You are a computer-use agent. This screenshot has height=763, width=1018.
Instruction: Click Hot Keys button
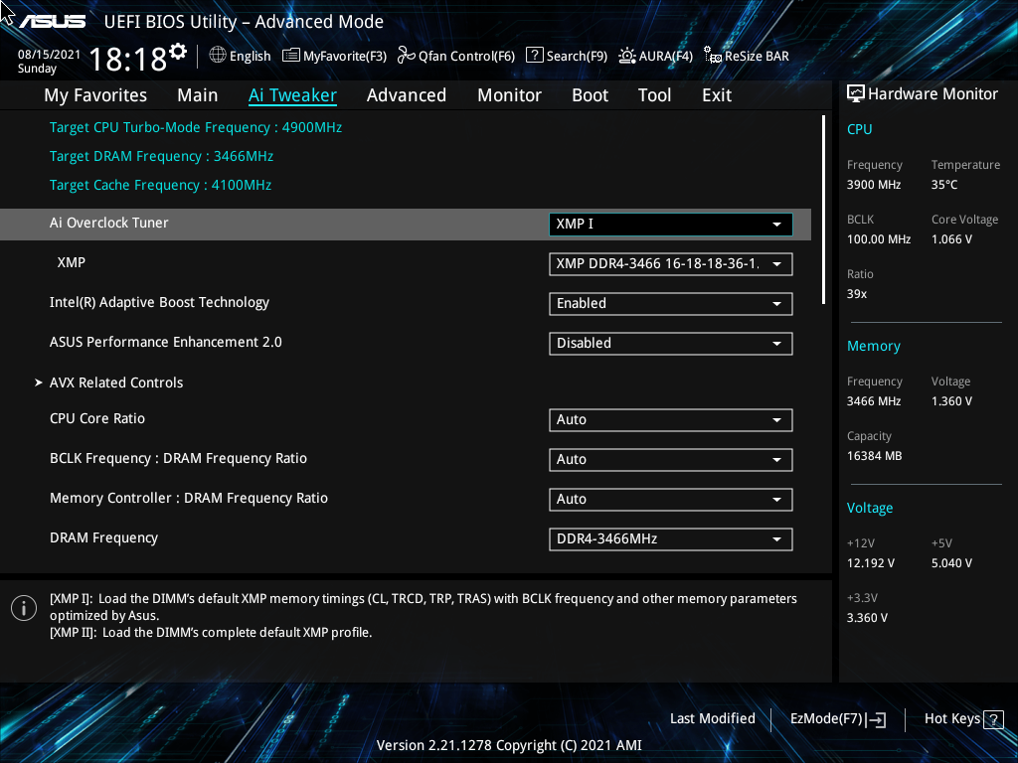tap(964, 719)
